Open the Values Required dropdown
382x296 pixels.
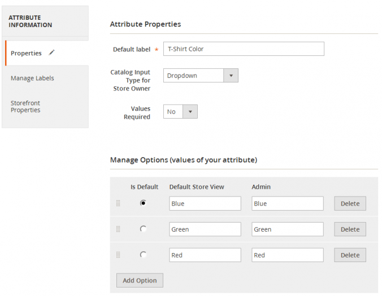point(180,112)
